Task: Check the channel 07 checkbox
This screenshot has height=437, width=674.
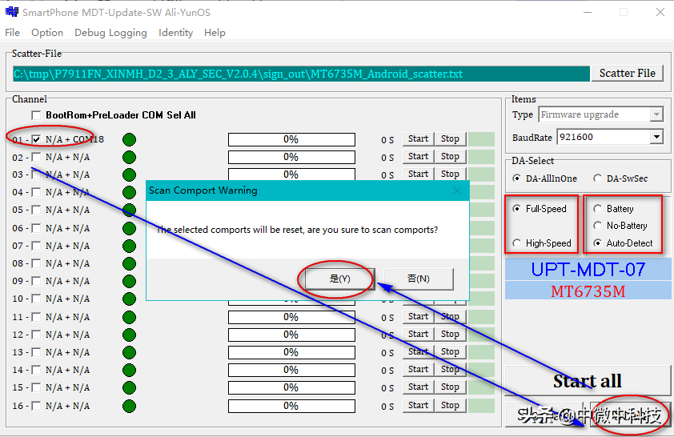Action: (36, 246)
